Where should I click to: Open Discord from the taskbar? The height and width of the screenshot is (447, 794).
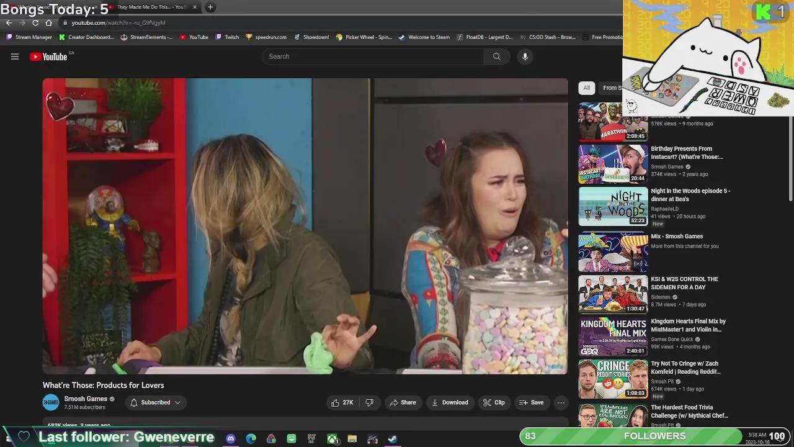coord(231,439)
